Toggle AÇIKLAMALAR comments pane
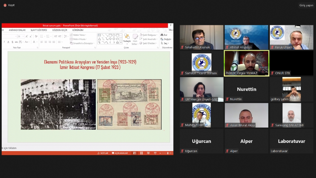316x178 pixels. (x=120, y=153)
